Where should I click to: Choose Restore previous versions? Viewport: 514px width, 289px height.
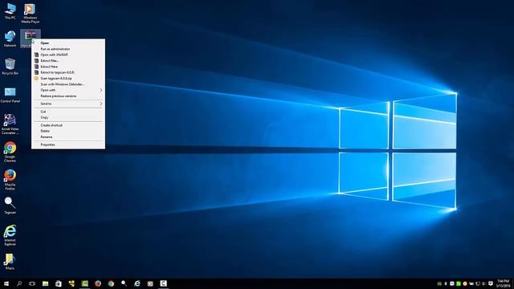[x=68, y=96]
